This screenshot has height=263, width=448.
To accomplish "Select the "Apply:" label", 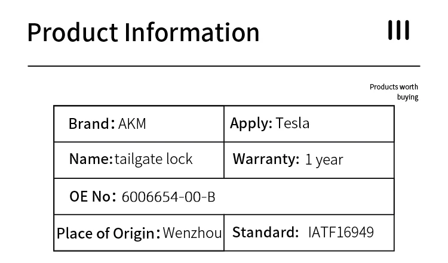I will pyautogui.click(x=251, y=124).
